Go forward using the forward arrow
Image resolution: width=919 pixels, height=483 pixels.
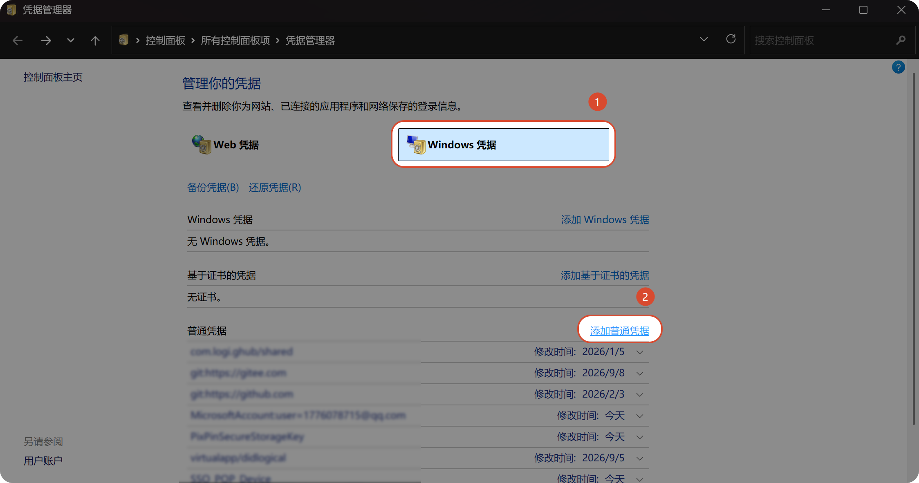click(46, 40)
